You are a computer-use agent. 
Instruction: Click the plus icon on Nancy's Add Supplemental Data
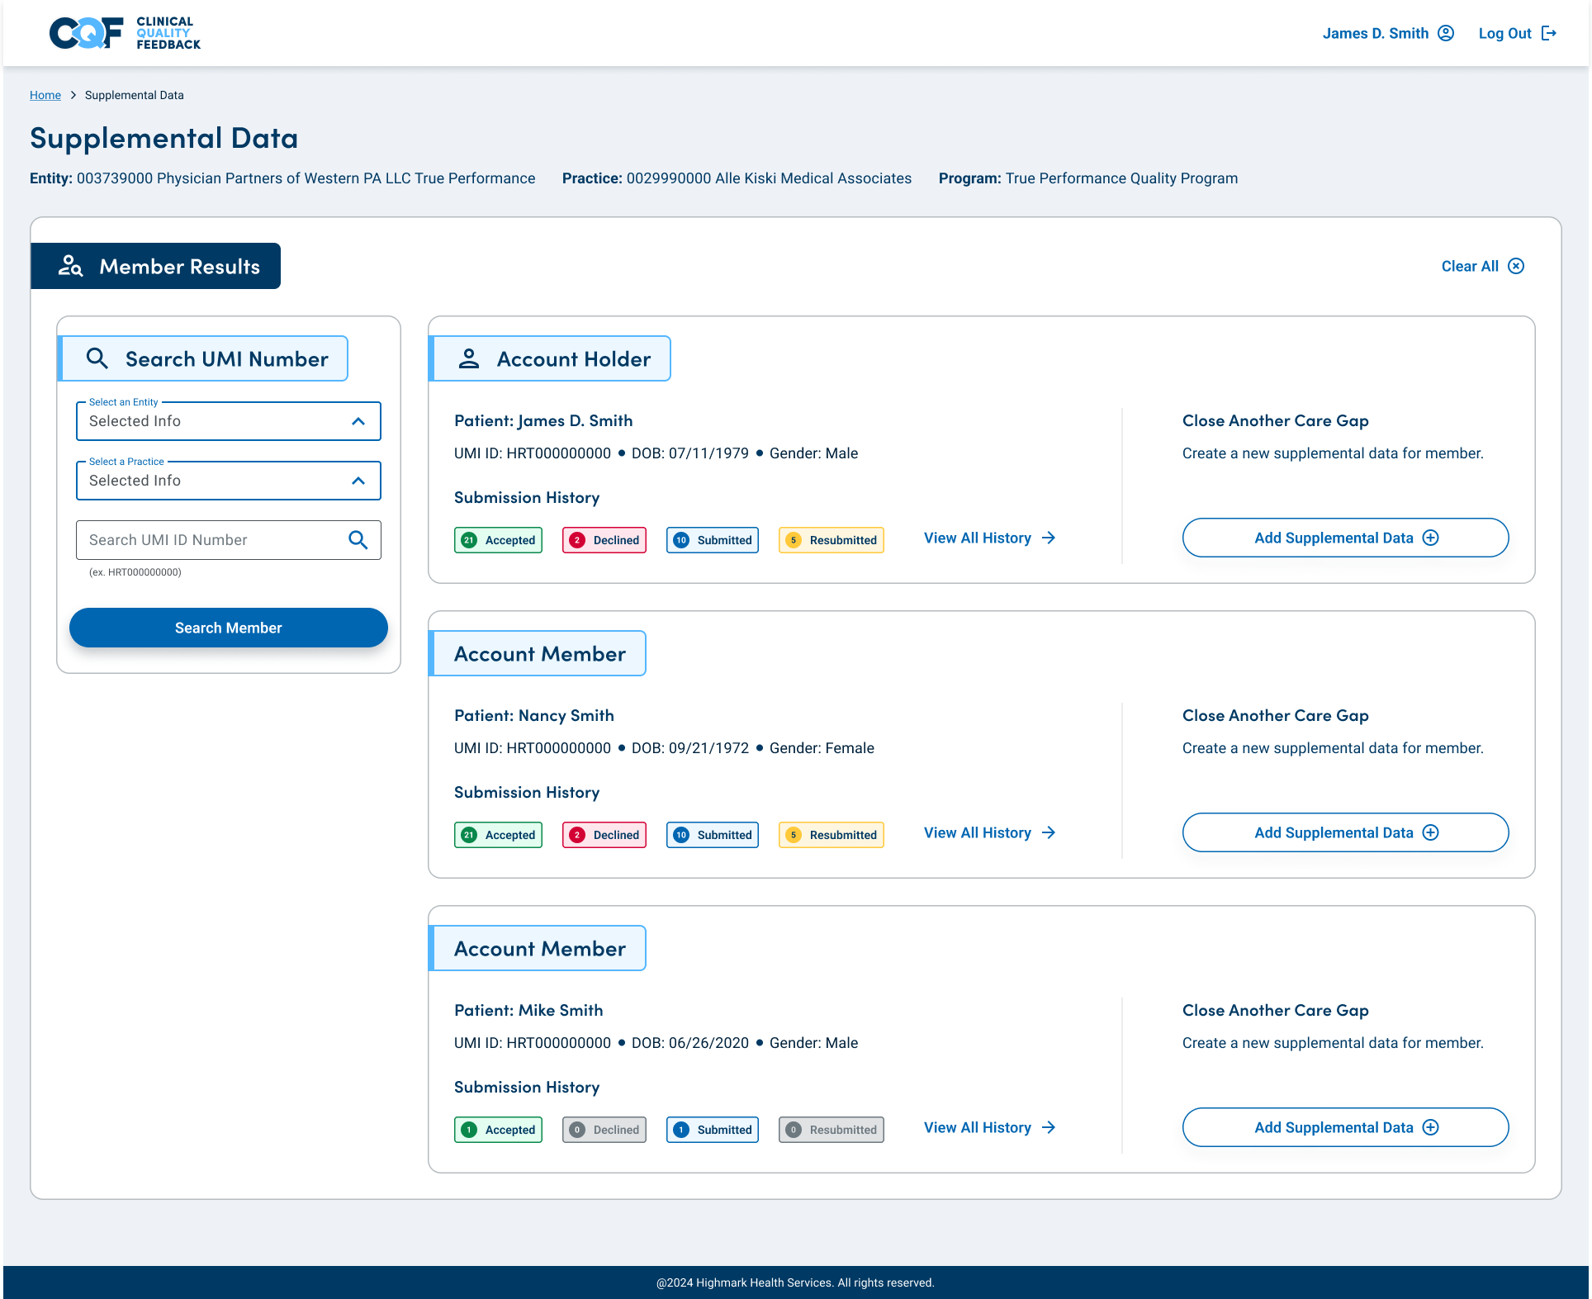click(x=1431, y=832)
